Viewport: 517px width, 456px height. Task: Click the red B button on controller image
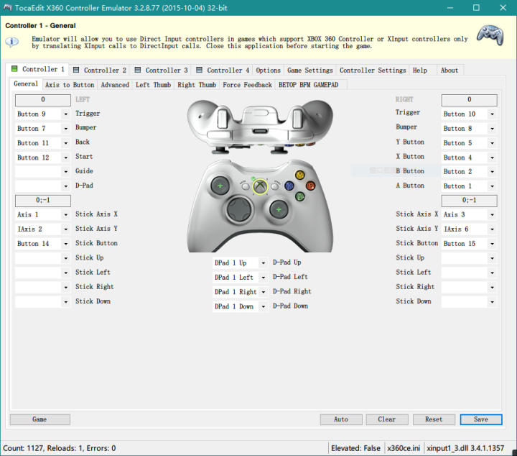tap(310, 186)
